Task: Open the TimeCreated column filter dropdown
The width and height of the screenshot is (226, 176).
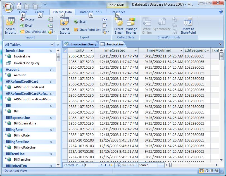Action: [x=136, y=51]
